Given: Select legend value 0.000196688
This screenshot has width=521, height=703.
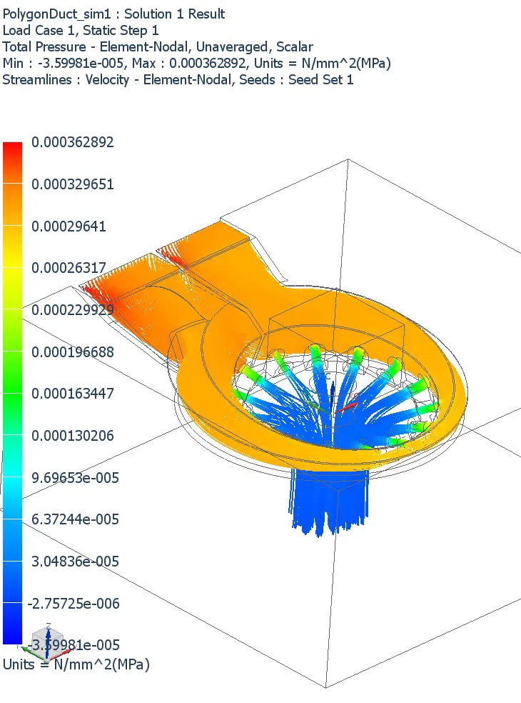Looking at the screenshot, I should 73,352.
